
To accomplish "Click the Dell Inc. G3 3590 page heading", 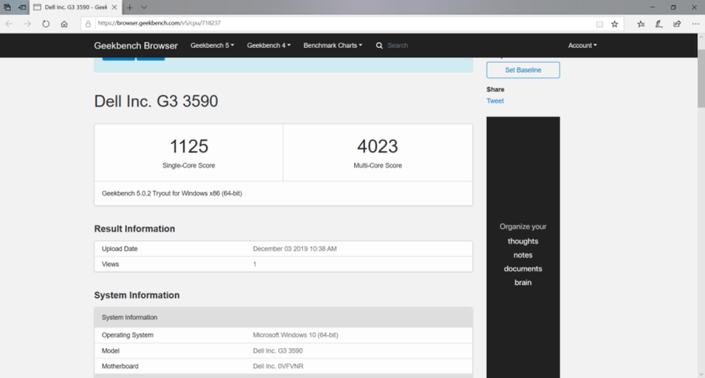I will coord(156,101).
